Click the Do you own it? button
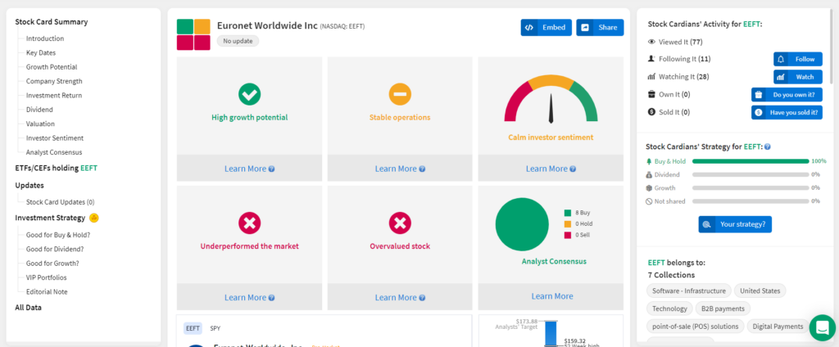Viewport: 839px width, 347px height. point(787,95)
